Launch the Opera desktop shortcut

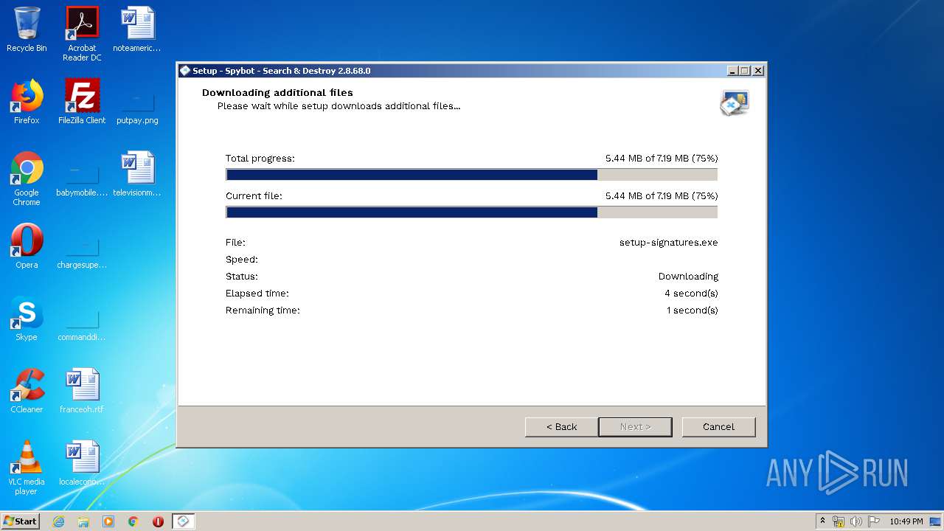[x=27, y=246]
